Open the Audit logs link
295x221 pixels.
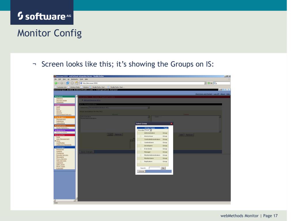point(58,107)
